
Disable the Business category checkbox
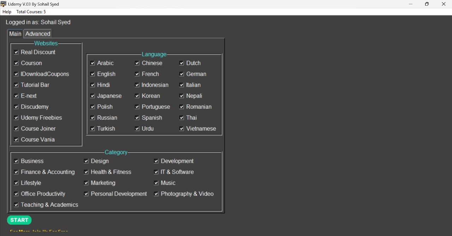(16, 161)
